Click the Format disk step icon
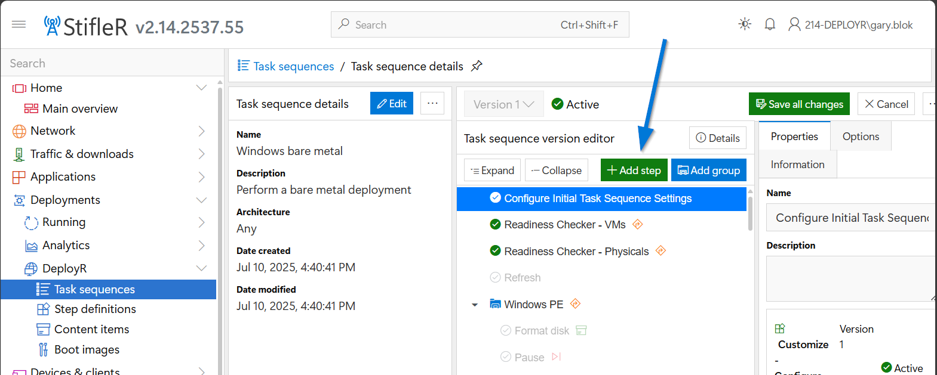The height and width of the screenshot is (375, 937). point(581,330)
